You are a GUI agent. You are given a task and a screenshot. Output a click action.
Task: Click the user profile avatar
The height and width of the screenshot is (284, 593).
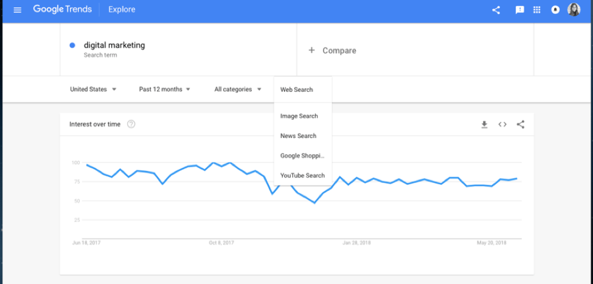(x=574, y=10)
